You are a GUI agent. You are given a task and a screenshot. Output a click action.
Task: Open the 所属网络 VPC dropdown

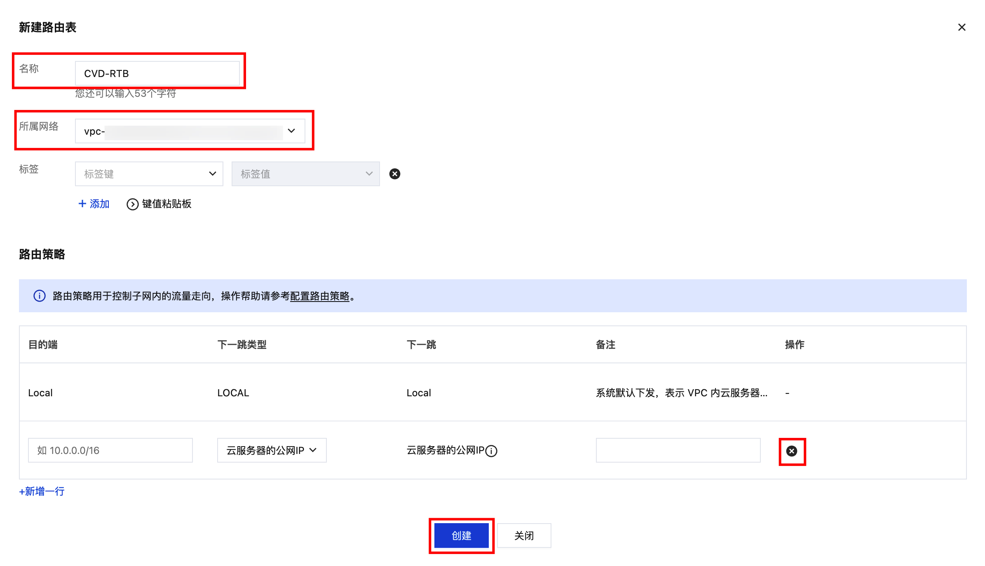[x=190, y=131]
